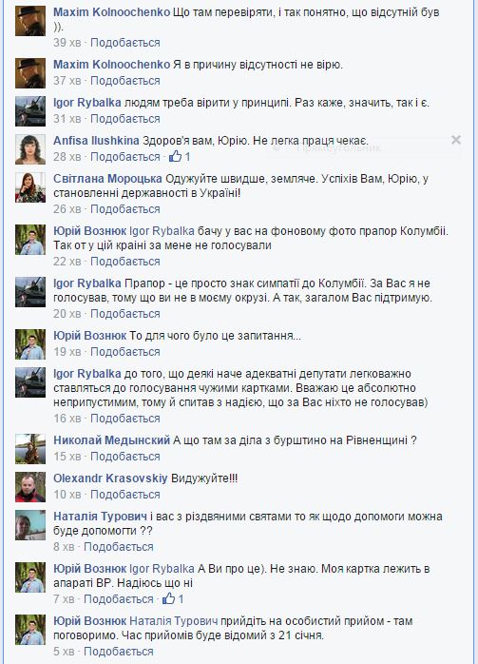Open Igor Rybalka's name on the 31 хв comment
This screenshot has width=478, height=664.
coord(87,103)
